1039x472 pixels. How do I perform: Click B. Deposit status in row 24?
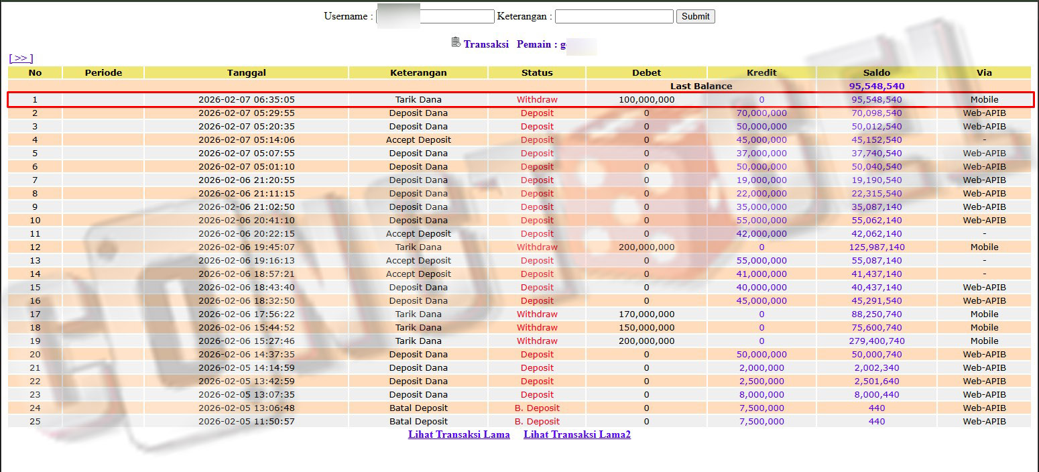536,408
